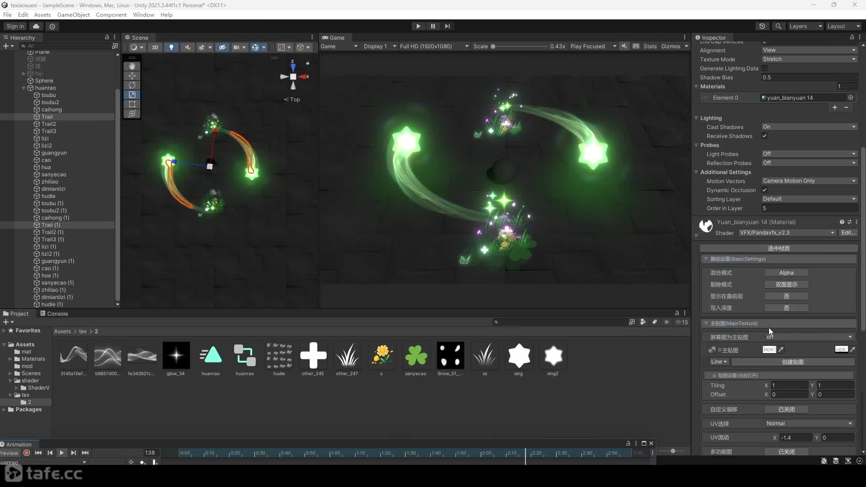Collapse the huanrao hierarchy object
866x487 pixels.
24,88
